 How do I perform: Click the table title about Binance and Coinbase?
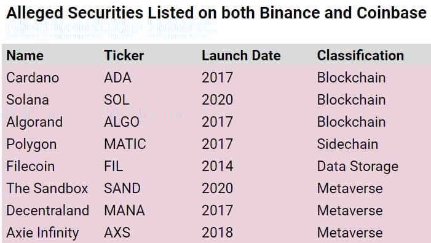(x=216, y=13)
